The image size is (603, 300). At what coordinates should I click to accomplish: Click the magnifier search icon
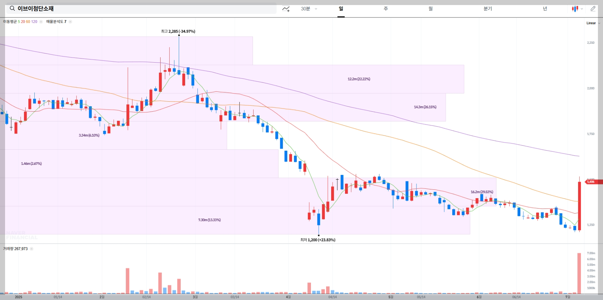[x=12, y=8]
